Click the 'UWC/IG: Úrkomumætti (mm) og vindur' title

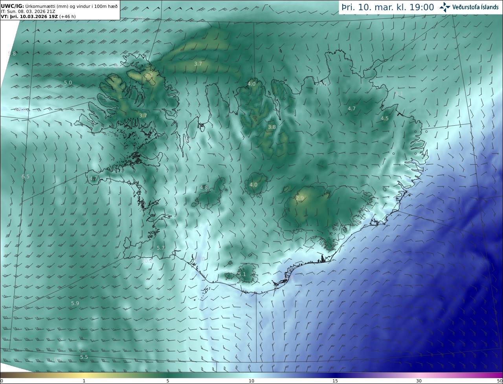coord(59,6)
